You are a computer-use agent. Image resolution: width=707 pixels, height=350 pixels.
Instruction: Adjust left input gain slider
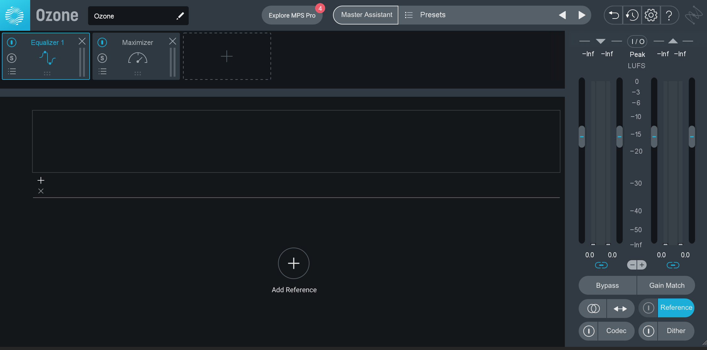click(x=582, y=137)
